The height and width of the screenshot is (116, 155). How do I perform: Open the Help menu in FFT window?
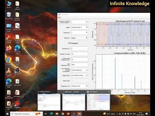(59, 17)
